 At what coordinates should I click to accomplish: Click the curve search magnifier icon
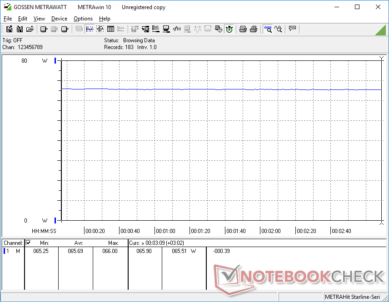[x=278, y=29]
